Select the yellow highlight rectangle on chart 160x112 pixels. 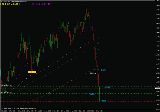[32, 72]
